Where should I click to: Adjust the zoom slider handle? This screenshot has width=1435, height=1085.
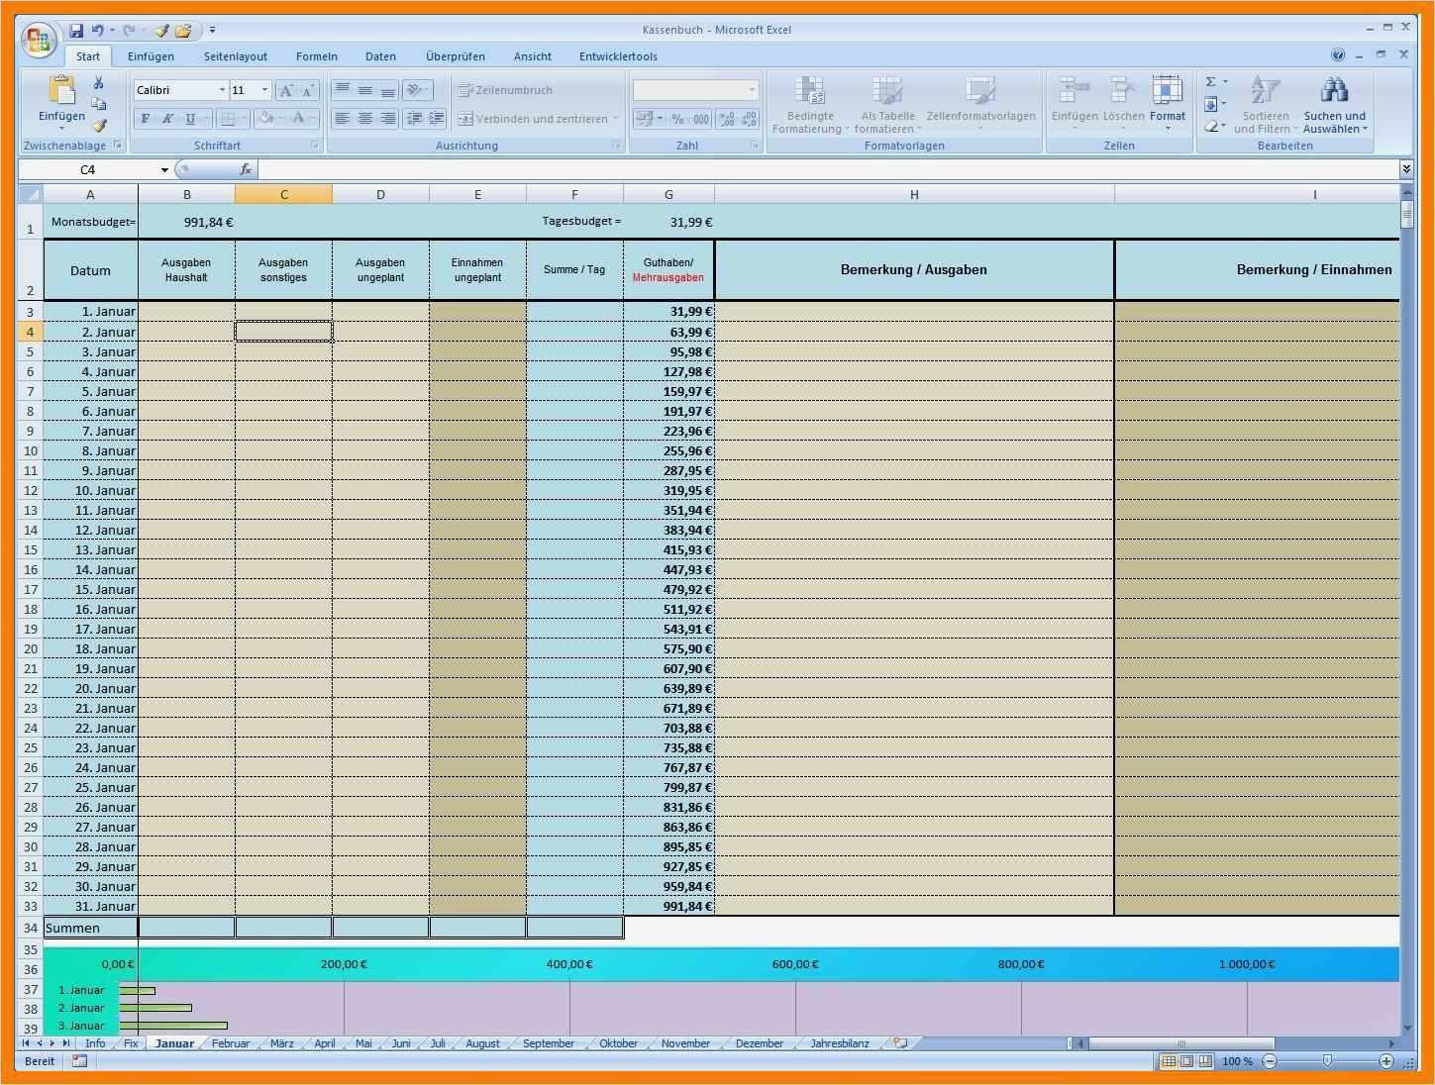pyautogui.click(x=1327, y=1061)
